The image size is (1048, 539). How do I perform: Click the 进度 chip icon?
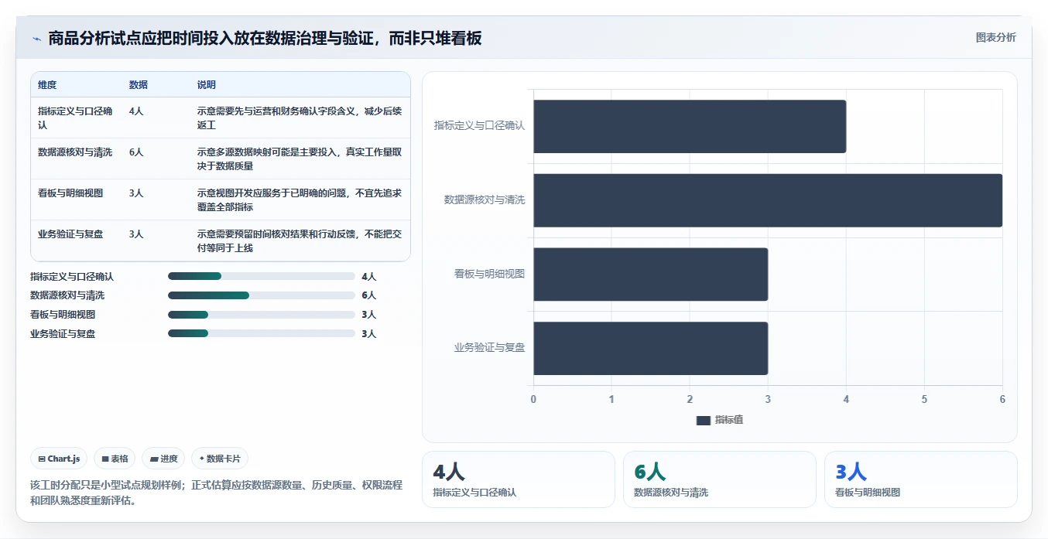tap(154, 459)
